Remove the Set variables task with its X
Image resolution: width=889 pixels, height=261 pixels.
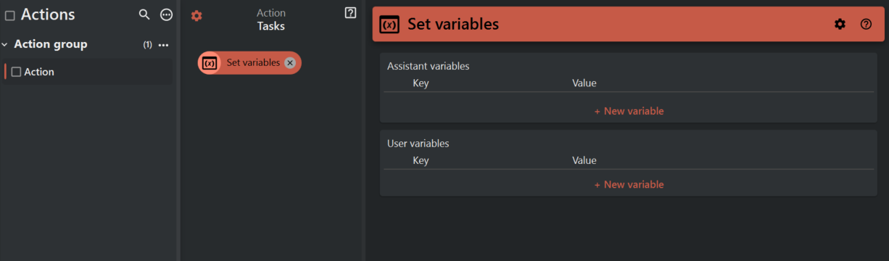290,63
